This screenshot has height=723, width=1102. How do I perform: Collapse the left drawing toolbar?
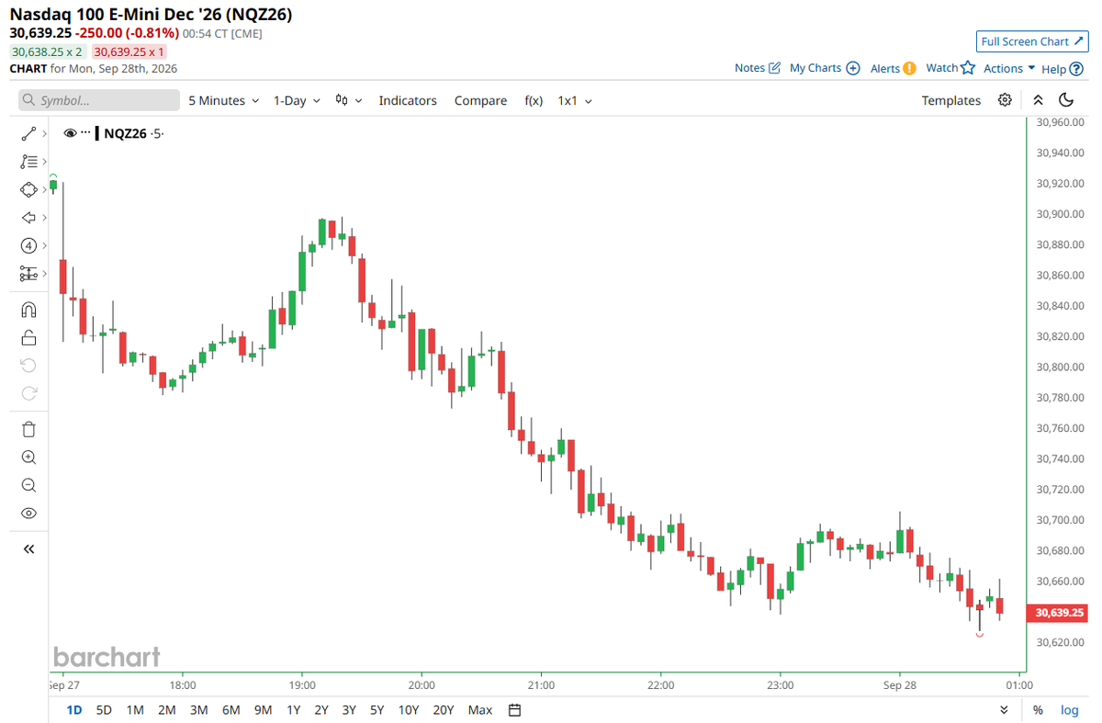coord(28,548)
